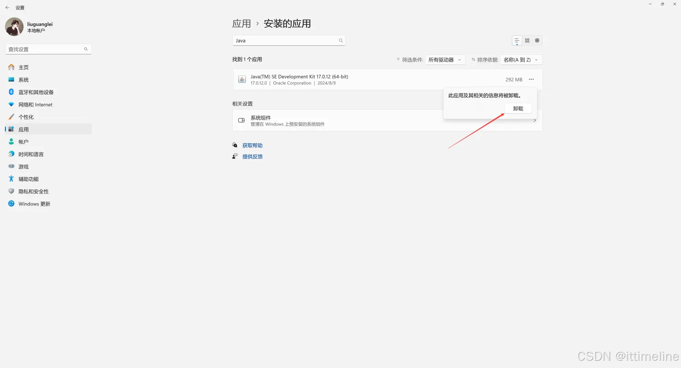Open 时间和语言 in the sidebar

click(48, 154)
